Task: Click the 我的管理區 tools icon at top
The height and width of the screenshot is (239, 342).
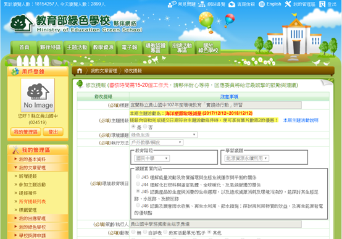Action: (x=288, y=4)
